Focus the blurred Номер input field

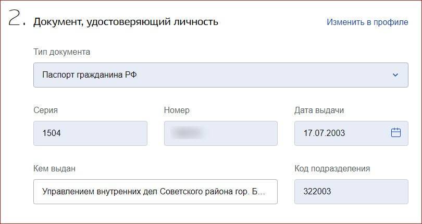tap(220, 133)
